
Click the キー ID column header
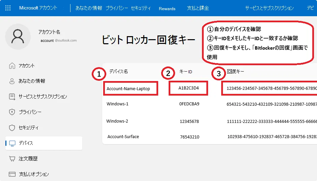[185, 72]
